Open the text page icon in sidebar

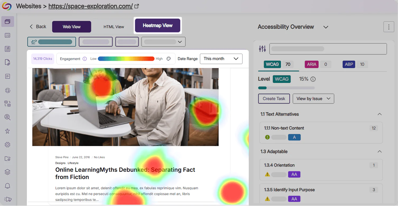coord(8,76)
